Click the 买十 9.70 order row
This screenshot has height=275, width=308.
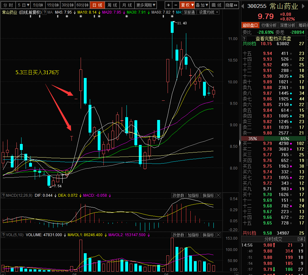pos(274,194)
